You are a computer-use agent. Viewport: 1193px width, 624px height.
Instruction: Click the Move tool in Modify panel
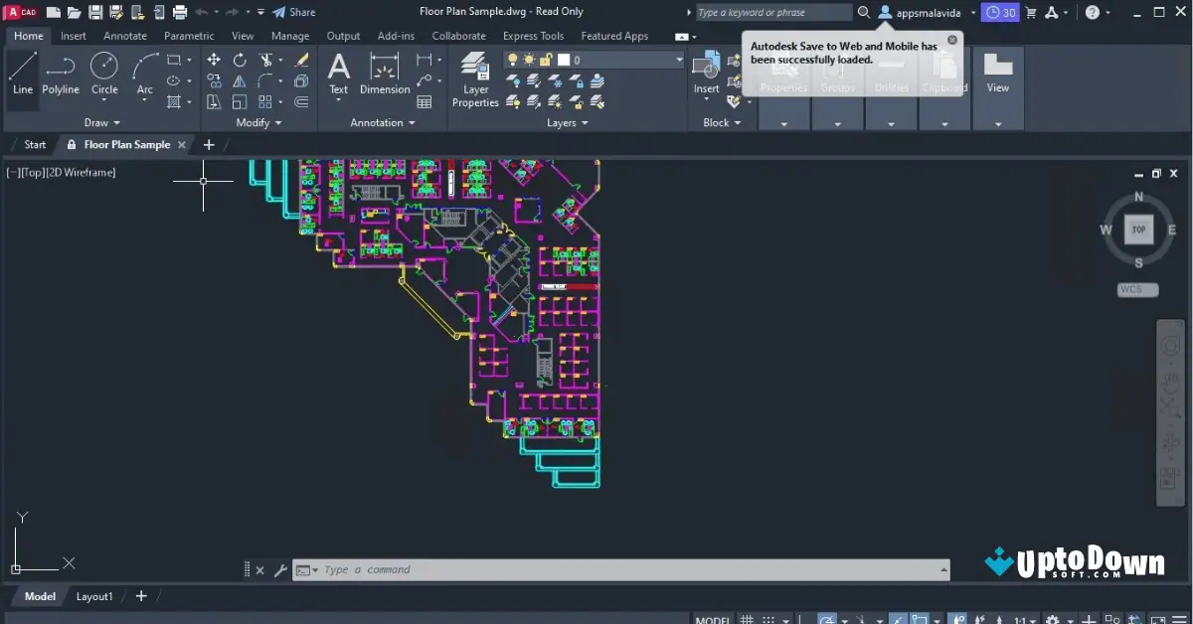pos(214,60)
